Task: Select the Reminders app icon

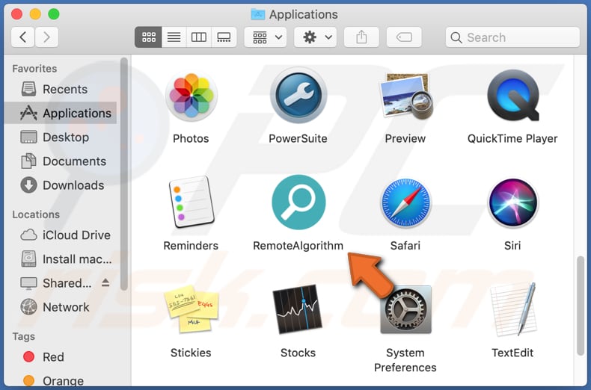Action: click(x=191, y=202)
